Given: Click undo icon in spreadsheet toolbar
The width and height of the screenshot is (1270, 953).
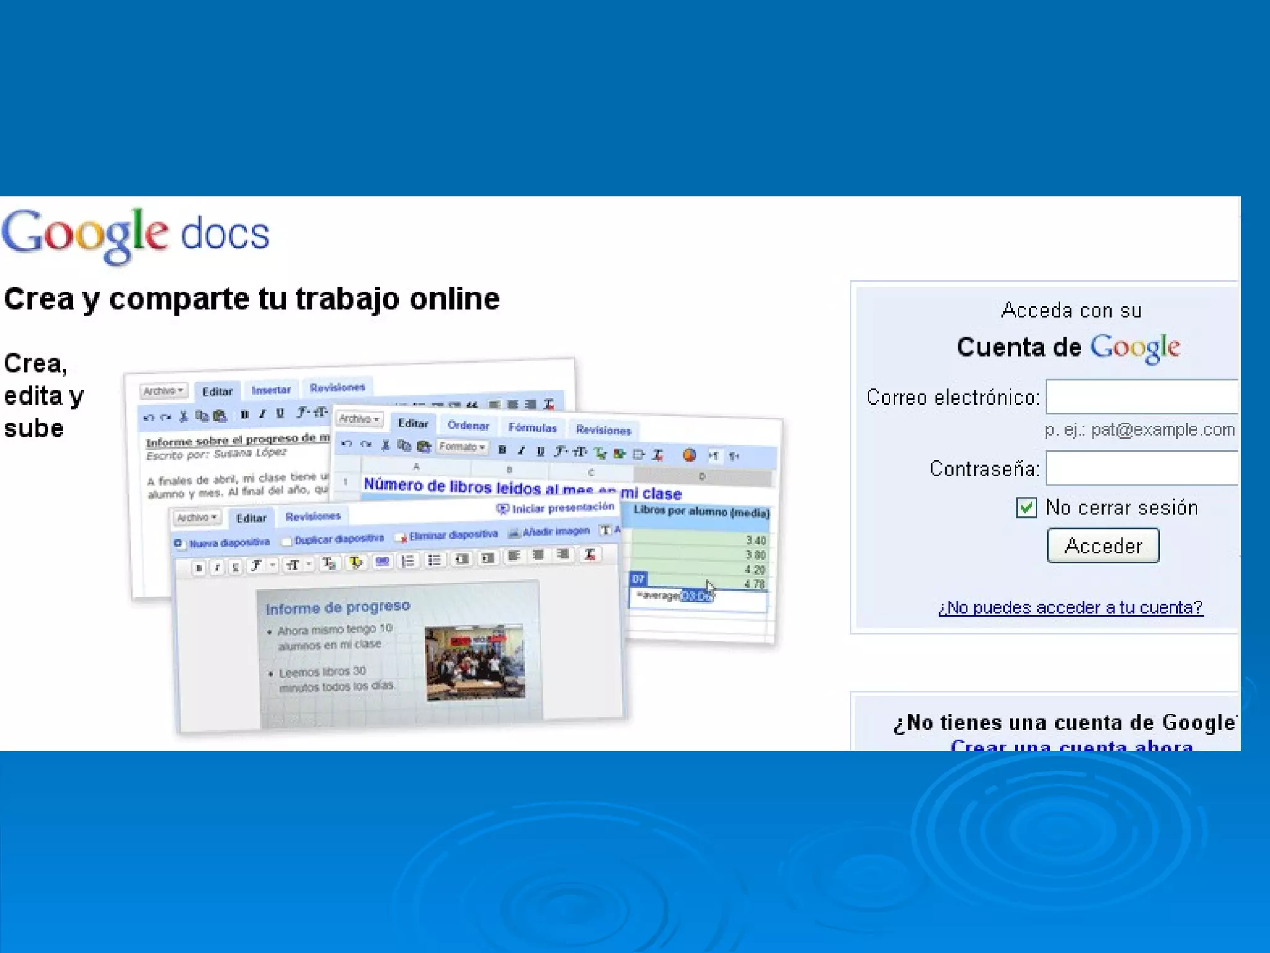Looking at the screenshot, I should pyautogui.click(x=347, y=444).
